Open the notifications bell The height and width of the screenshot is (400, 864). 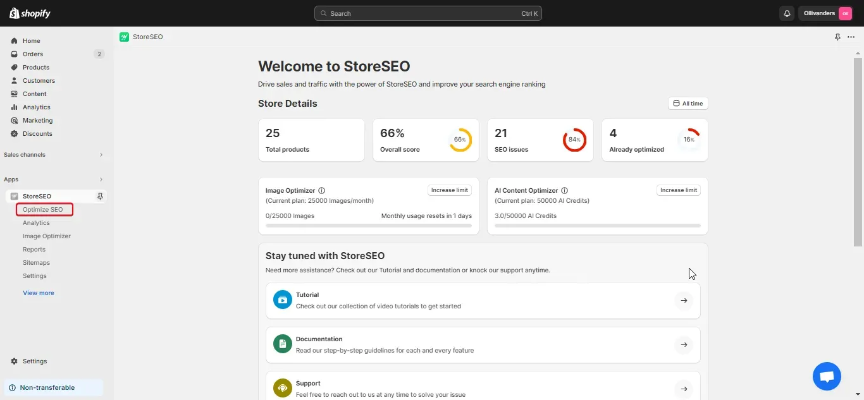787,13
